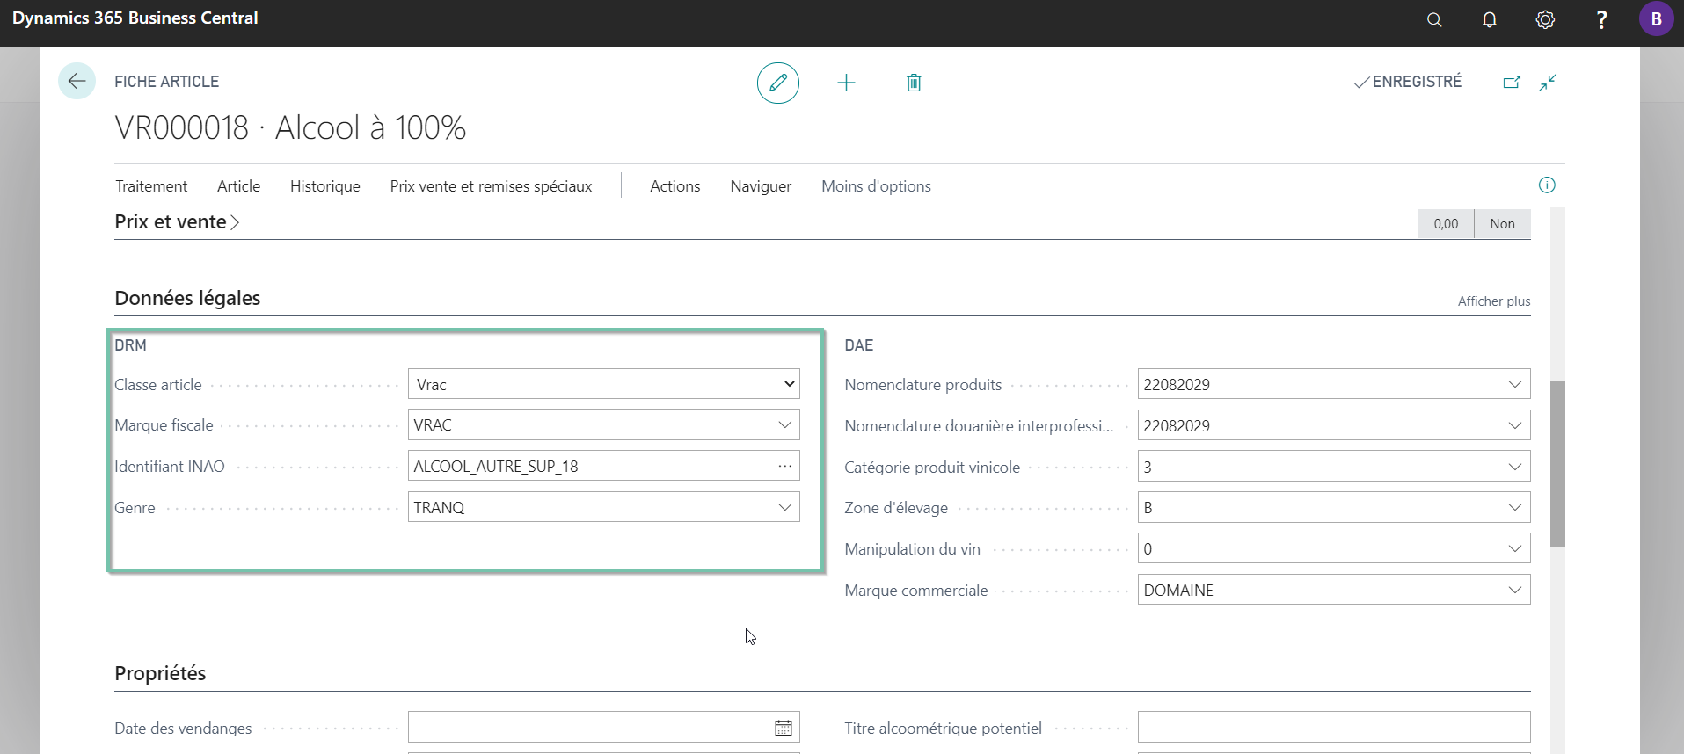The width and height of the screenshot is (1684, 754).
Task: Click the edit pencil icon
Action: tap(778, 83)
